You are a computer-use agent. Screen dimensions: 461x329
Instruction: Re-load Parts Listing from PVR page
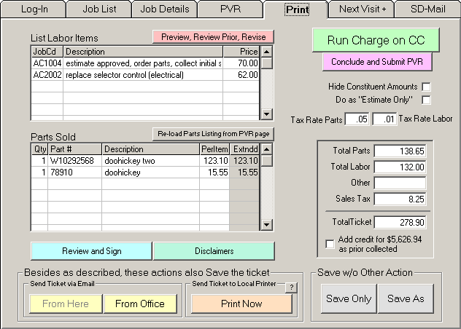tap(213, 134)
